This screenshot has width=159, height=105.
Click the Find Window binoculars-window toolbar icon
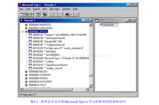[x=44, y=14]
